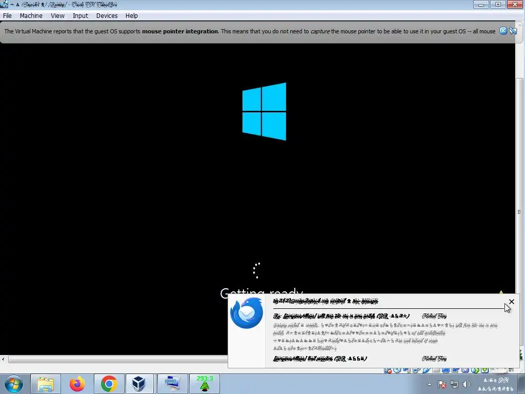Click the don't-show-again icon on notification bar
The width and height of the screenshot is (525, 394).
point(513,31)
